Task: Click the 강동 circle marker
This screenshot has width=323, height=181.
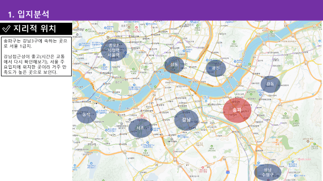Action: [271, 84]
